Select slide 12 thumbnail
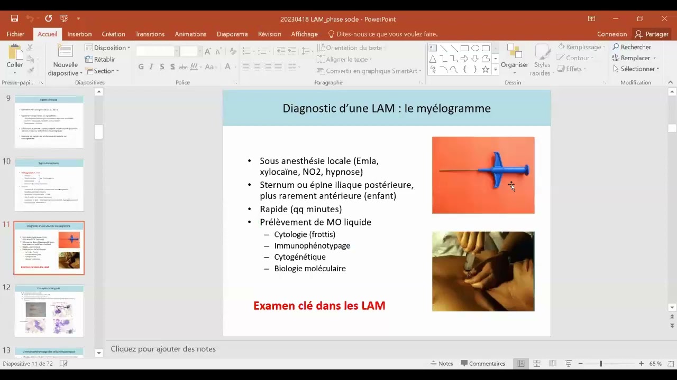 tap(49, 311)
